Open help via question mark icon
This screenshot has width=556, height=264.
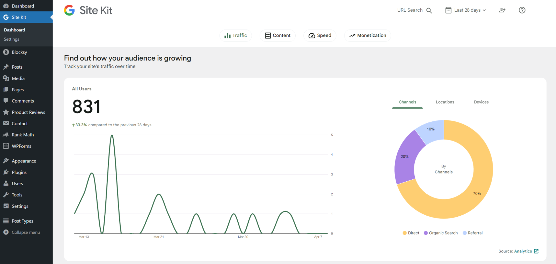(522, 10)
